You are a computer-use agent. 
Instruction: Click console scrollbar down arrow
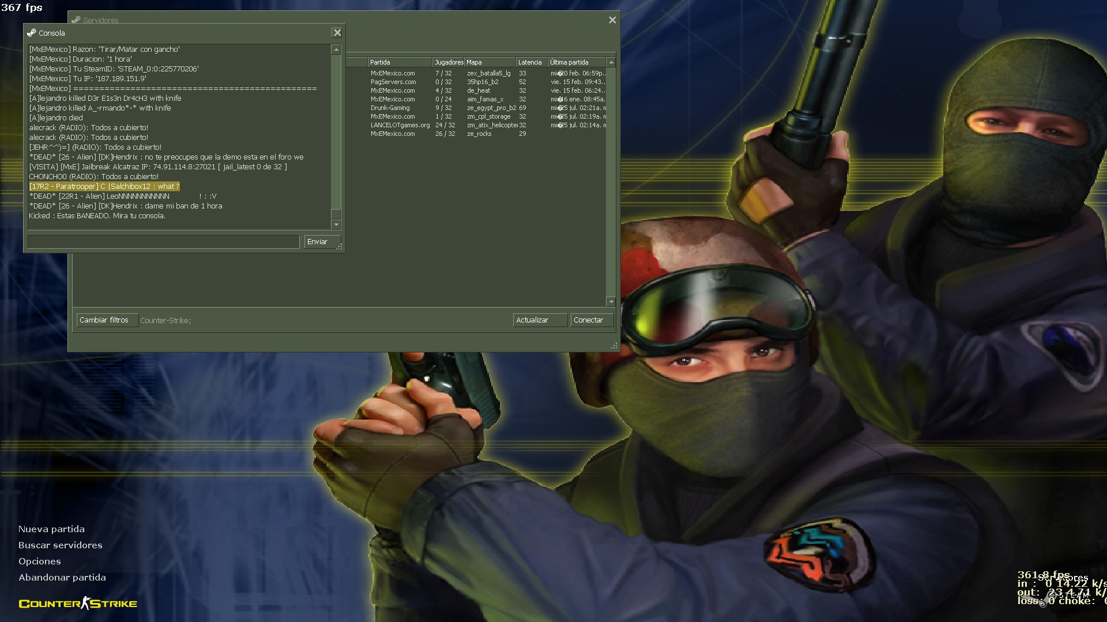coord(336,225)
